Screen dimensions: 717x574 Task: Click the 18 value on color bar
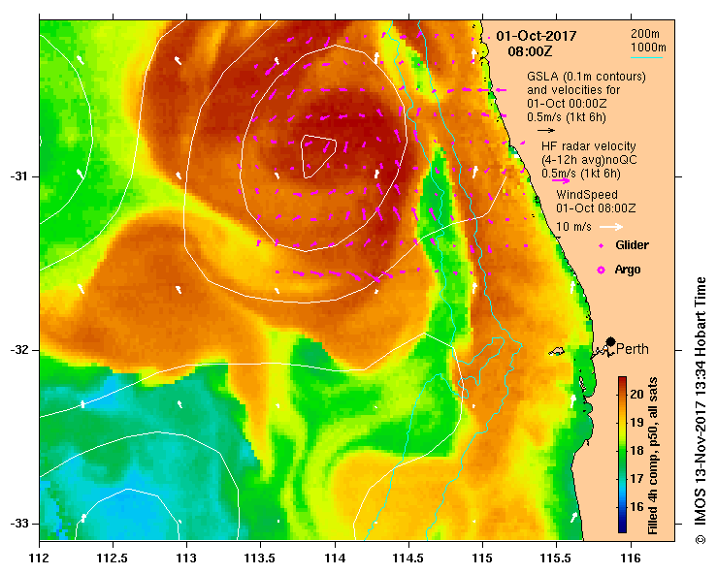(637, 450)
